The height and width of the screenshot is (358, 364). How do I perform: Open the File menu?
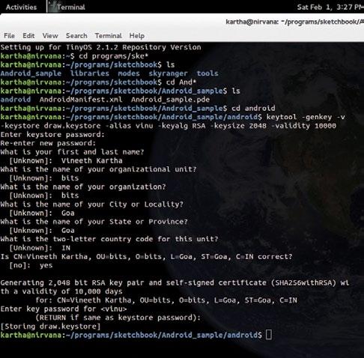pyautogui.click(x=9, y=36)
